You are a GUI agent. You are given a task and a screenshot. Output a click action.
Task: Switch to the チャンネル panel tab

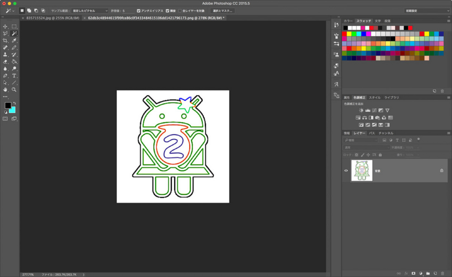tap(386, 133)
